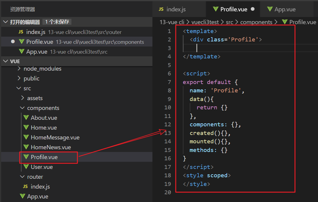This screenshot has width=318, height=202.
Task: Collapse the VUE workspace section
Action: 6,61
